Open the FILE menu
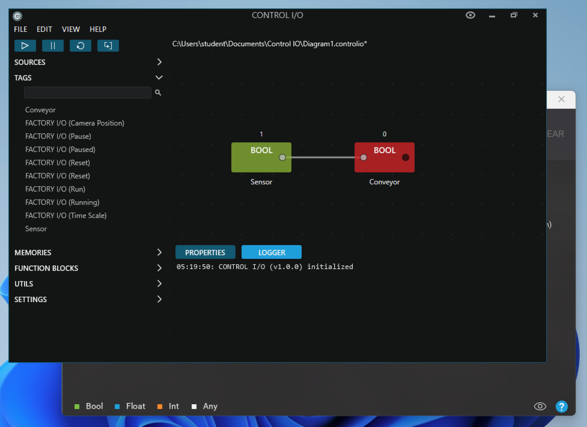Screen dimensions: 587x427 pos(20,29)
